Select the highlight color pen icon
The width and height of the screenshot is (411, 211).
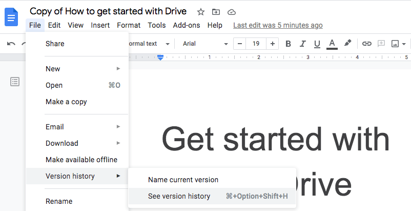(347, 44)
